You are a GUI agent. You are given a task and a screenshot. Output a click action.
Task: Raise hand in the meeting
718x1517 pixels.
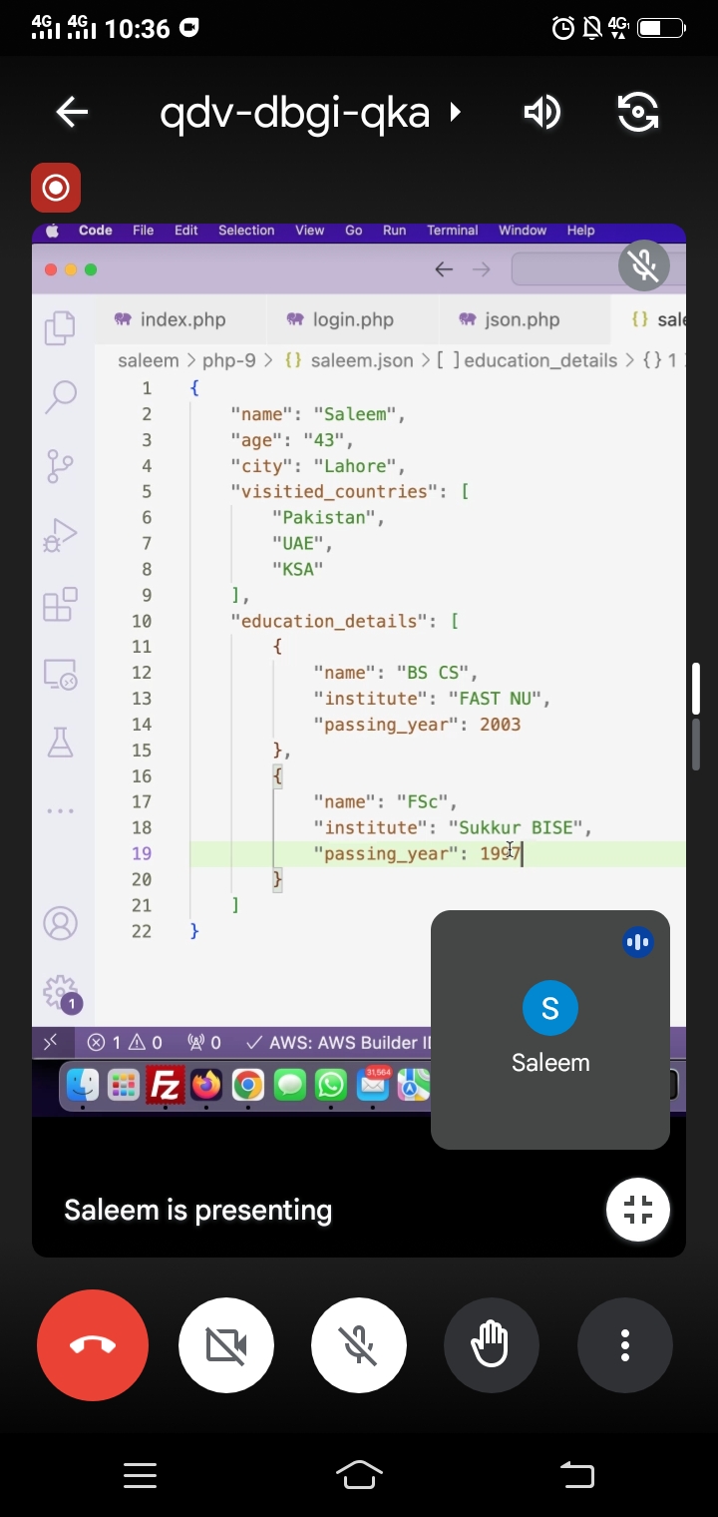click(492, 1345)
